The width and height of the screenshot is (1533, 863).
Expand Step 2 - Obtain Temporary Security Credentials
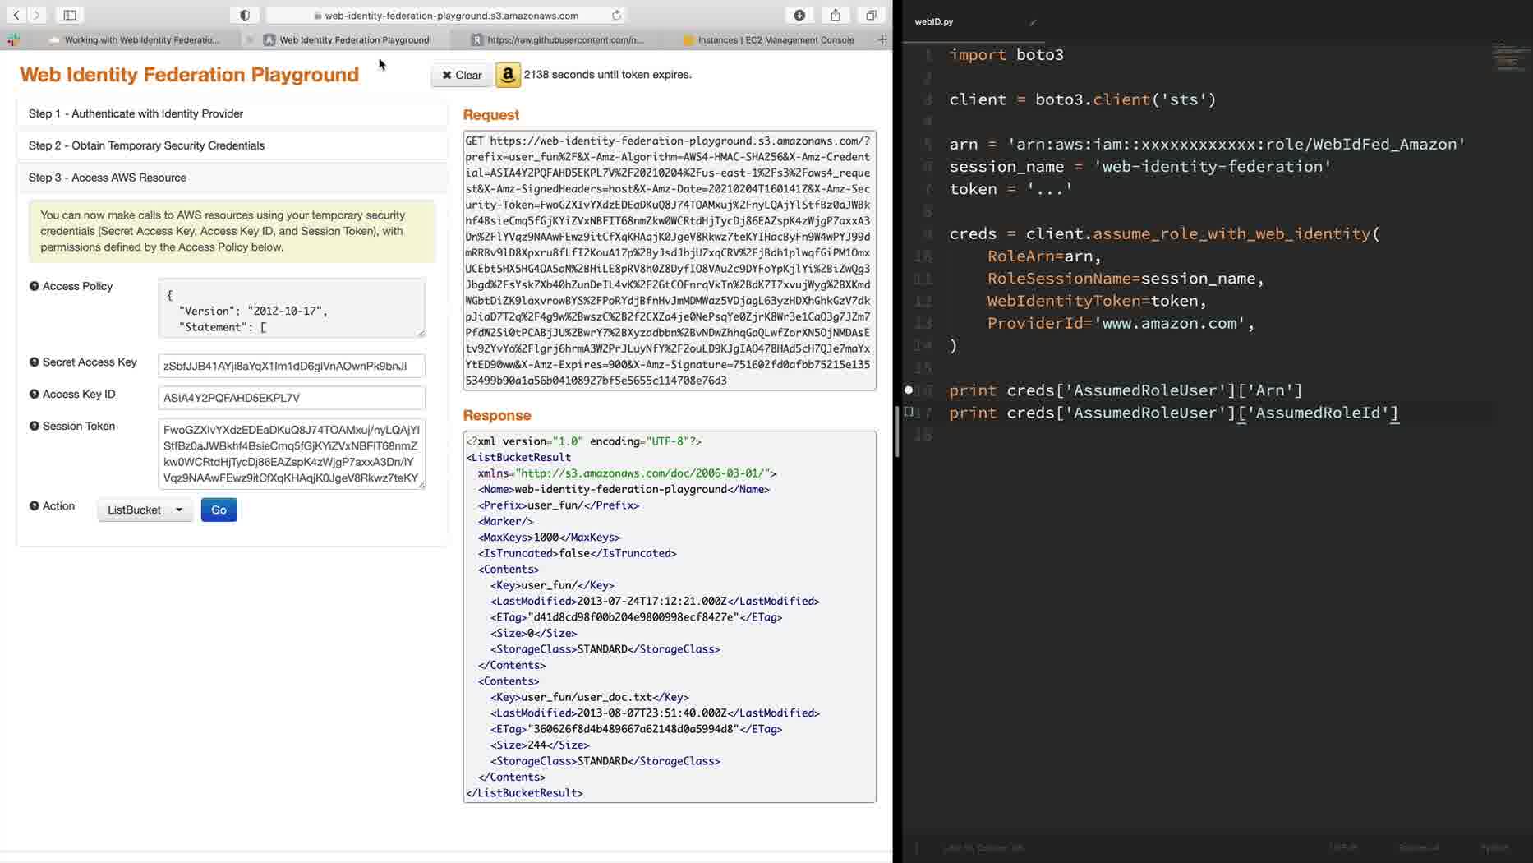click(146, 145)
